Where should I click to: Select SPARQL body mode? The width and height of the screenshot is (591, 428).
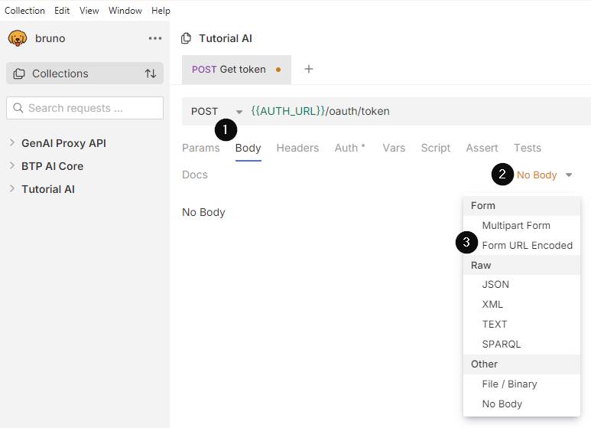[521, 345]
